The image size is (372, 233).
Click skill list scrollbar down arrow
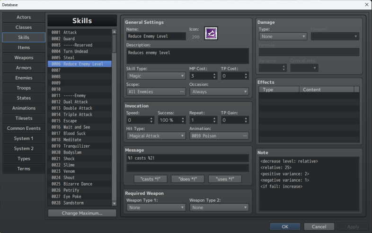tap(115, 203)
